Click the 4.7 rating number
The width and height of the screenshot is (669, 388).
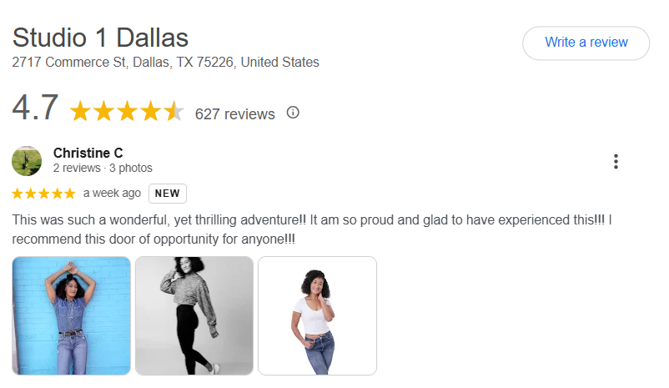pyautogui.click(x=35, y=107)
